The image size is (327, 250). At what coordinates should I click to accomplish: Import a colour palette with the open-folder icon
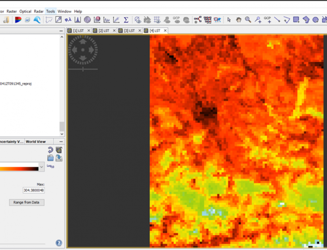pyautogui.click(x=50, y=158)
